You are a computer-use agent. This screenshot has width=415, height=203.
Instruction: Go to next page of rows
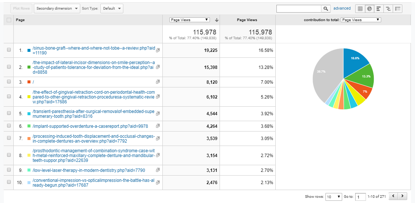403,196
